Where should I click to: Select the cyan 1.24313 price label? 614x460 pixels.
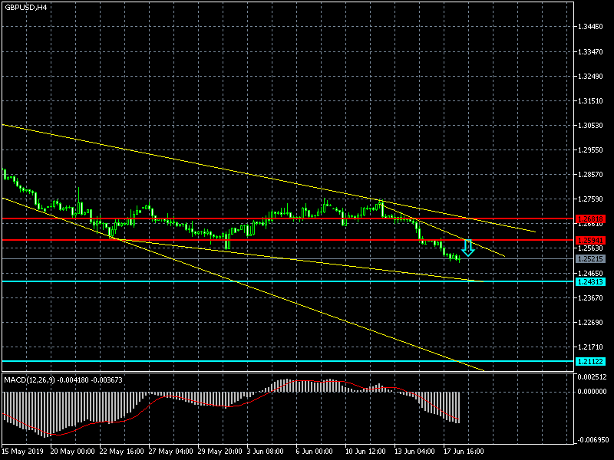click(x=590, y=281)
